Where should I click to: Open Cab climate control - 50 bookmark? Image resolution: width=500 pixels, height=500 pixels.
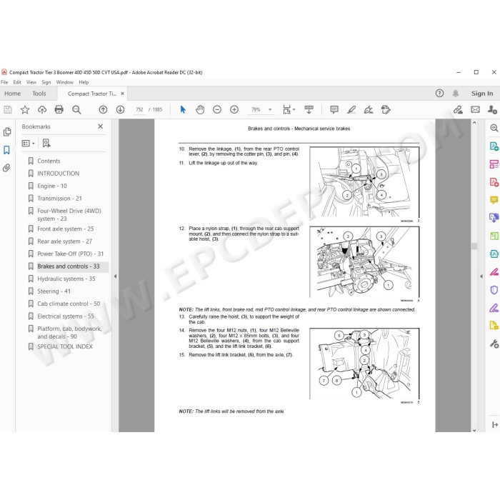point(69,304)
